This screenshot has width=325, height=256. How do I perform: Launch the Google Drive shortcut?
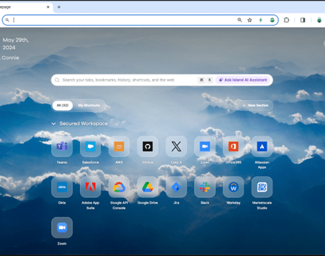click(148, 187)
